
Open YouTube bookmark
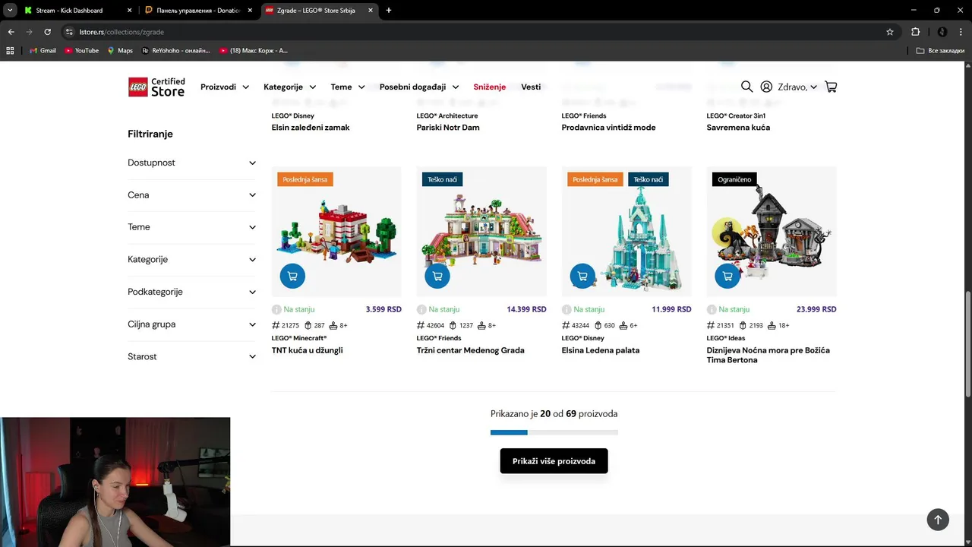(x=81, y=50)
